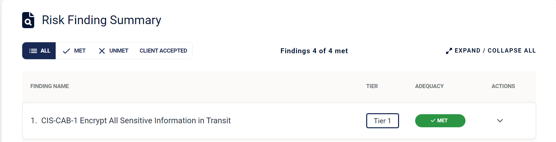Click the checkmark inside the green MET badge

coord(433,121)
